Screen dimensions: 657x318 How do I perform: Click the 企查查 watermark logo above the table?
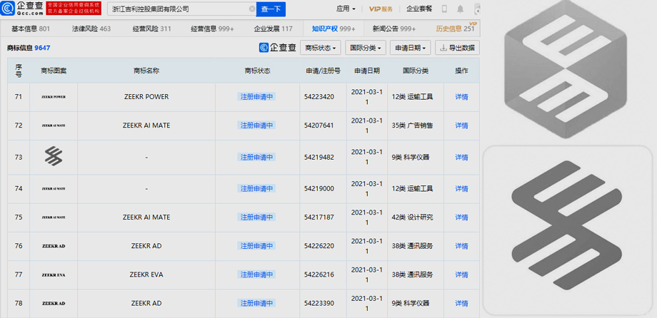pyautogui.click(x=277, y=48)
